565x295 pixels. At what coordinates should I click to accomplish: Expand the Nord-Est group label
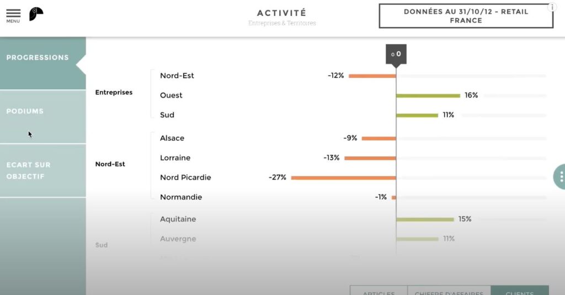pos(110,164)
